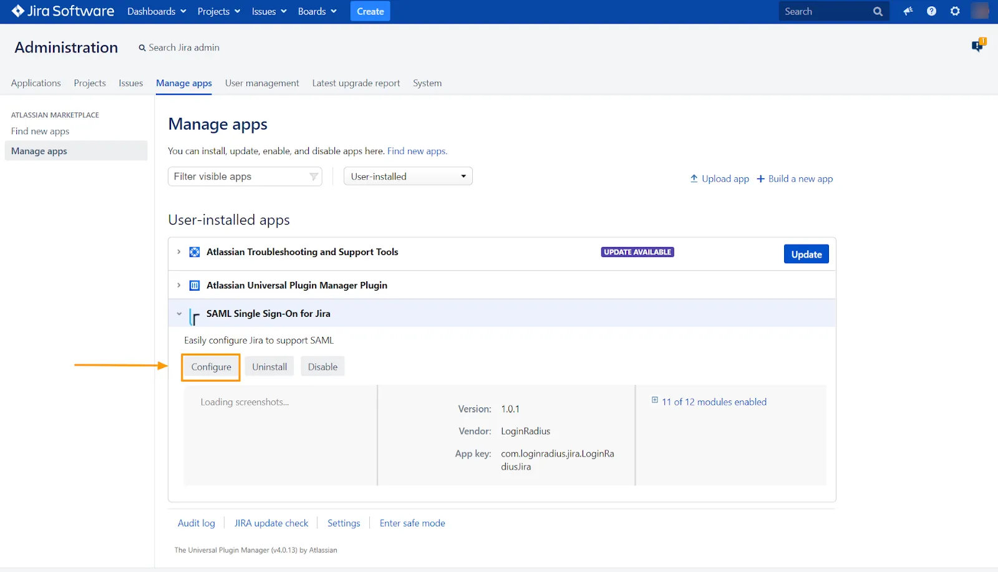Switch to the User management tab

[x=262, y=83]
